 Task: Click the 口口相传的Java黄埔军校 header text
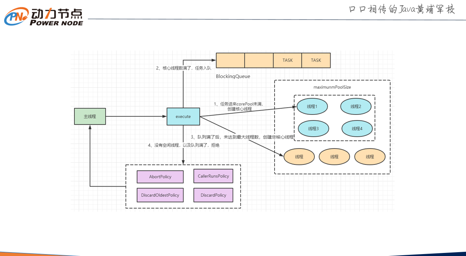(402, 10)
